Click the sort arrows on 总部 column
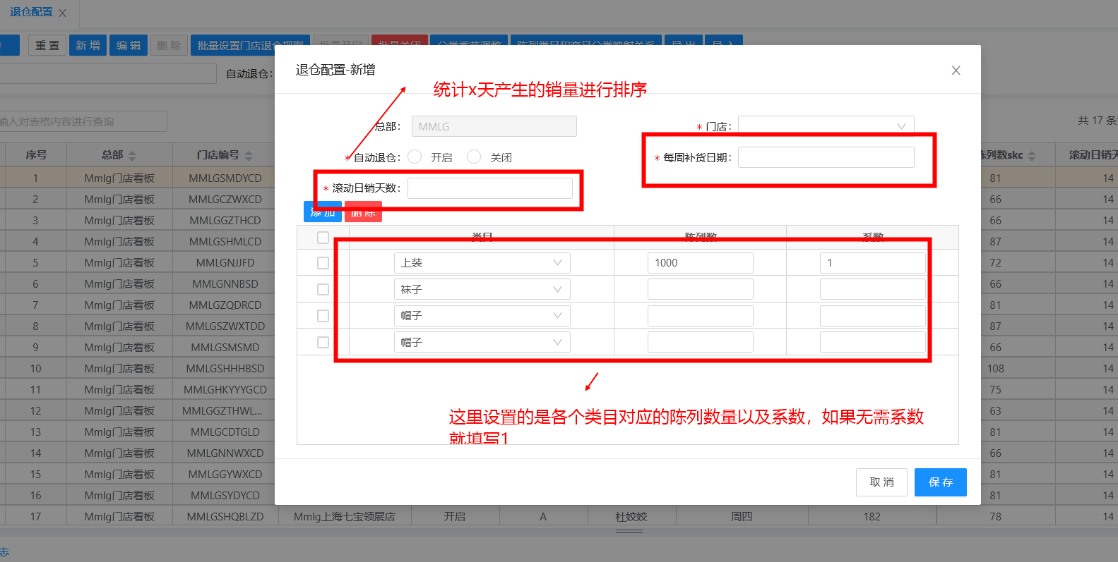The image size is (1118, 562). [132, 156]
